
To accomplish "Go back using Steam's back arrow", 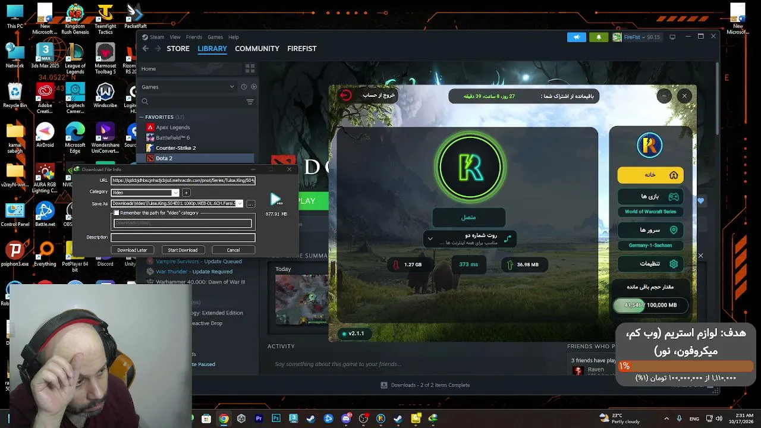I will (145, 49).
